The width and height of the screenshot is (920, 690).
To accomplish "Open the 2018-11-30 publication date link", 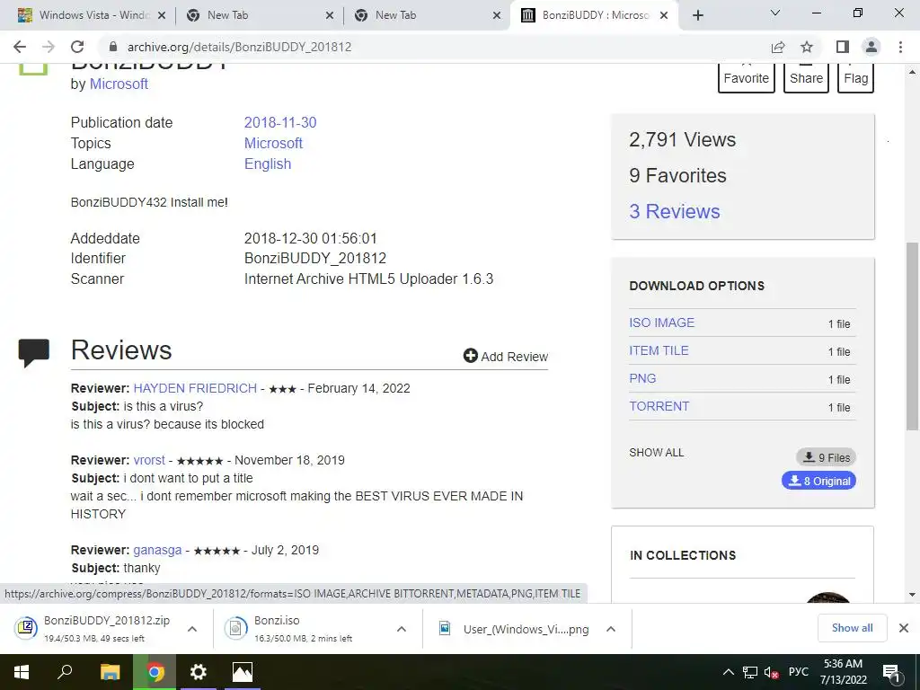I will click(280, 122).
